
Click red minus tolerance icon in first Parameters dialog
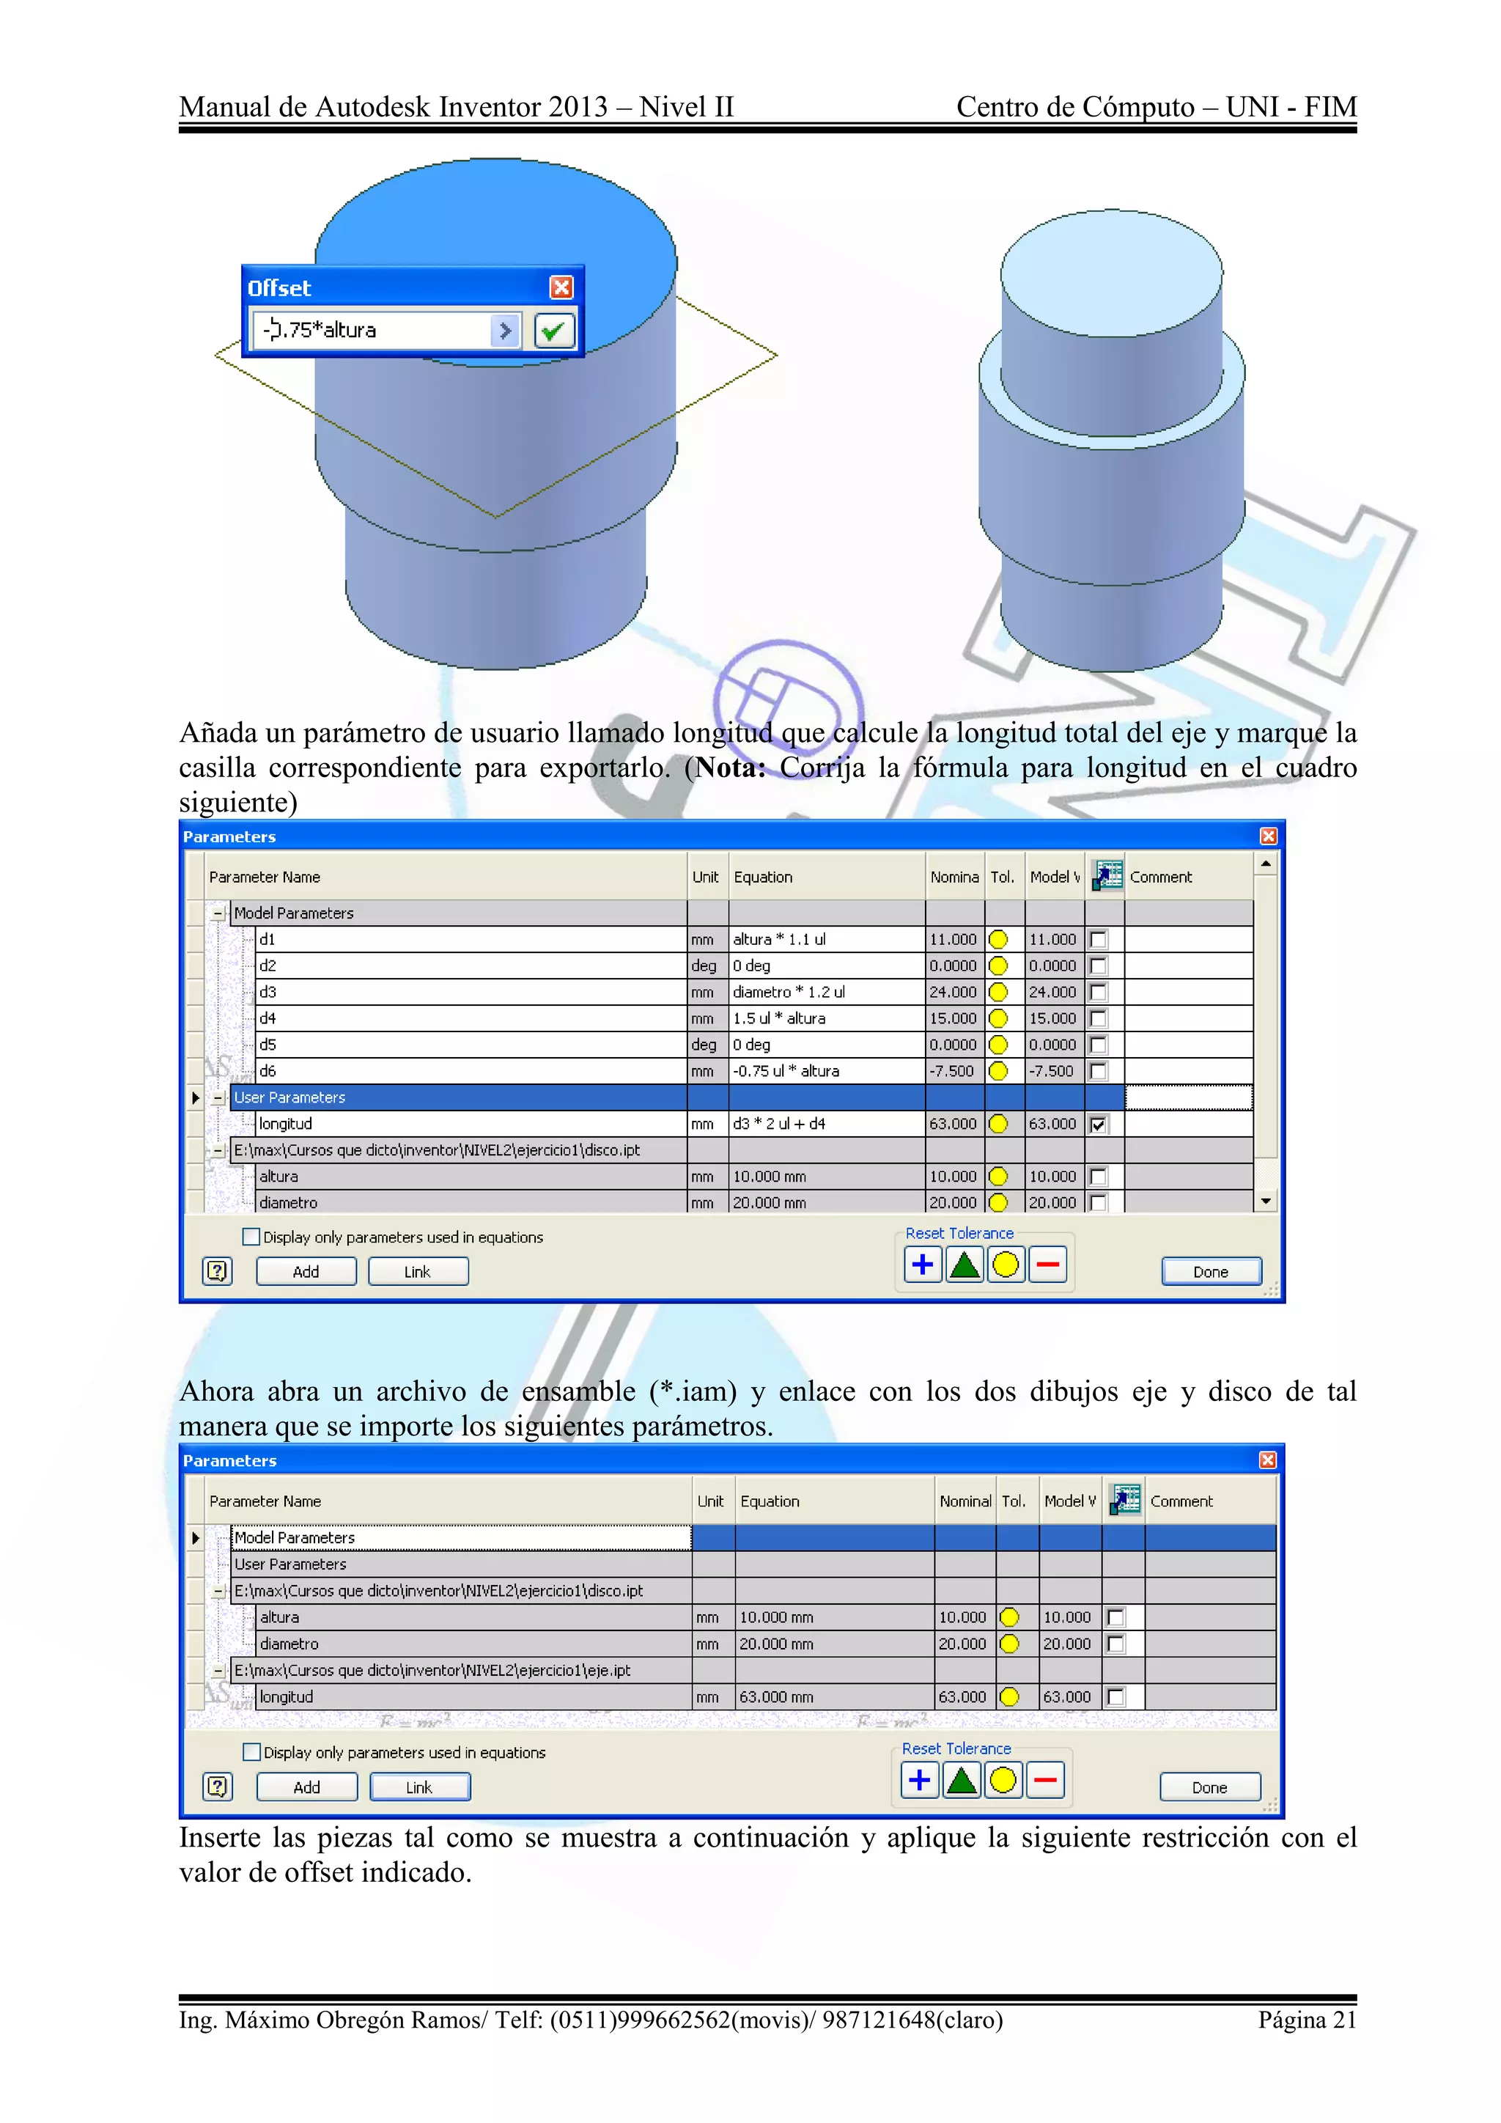coord(1047,1264)
